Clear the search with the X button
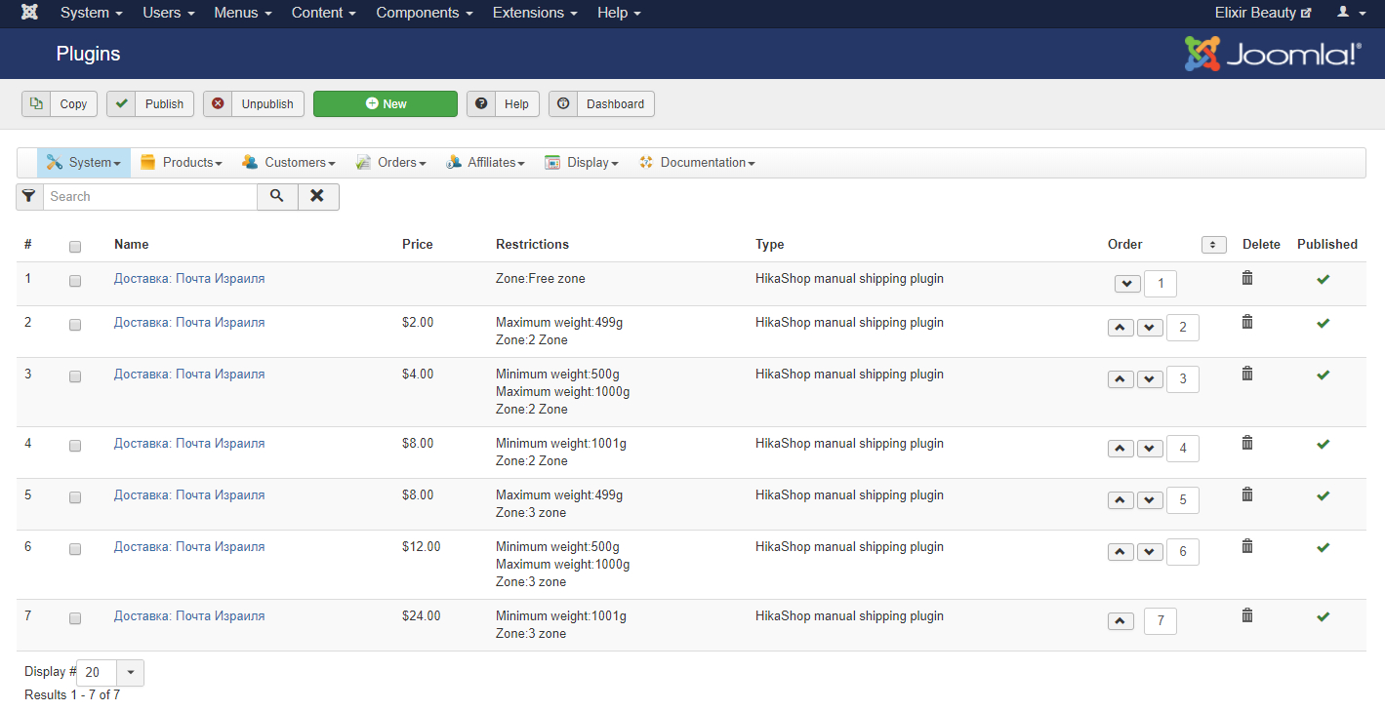Image resolution: width=1385 pixels, height=711 pixels. [x=317, y=196]
